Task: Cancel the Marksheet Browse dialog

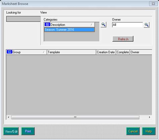Action: (133, 131)
